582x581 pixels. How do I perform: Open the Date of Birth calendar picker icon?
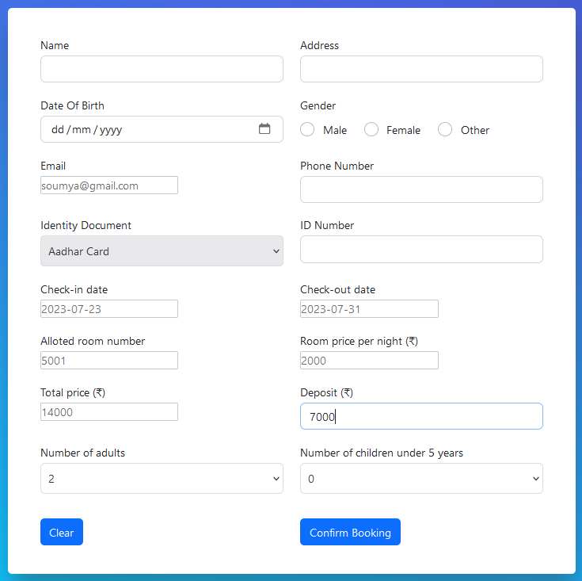point(264,129)
